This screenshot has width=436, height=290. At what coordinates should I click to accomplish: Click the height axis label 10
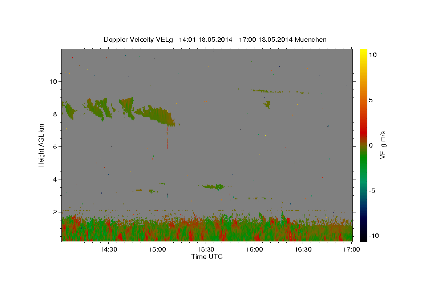pos(54,81)
